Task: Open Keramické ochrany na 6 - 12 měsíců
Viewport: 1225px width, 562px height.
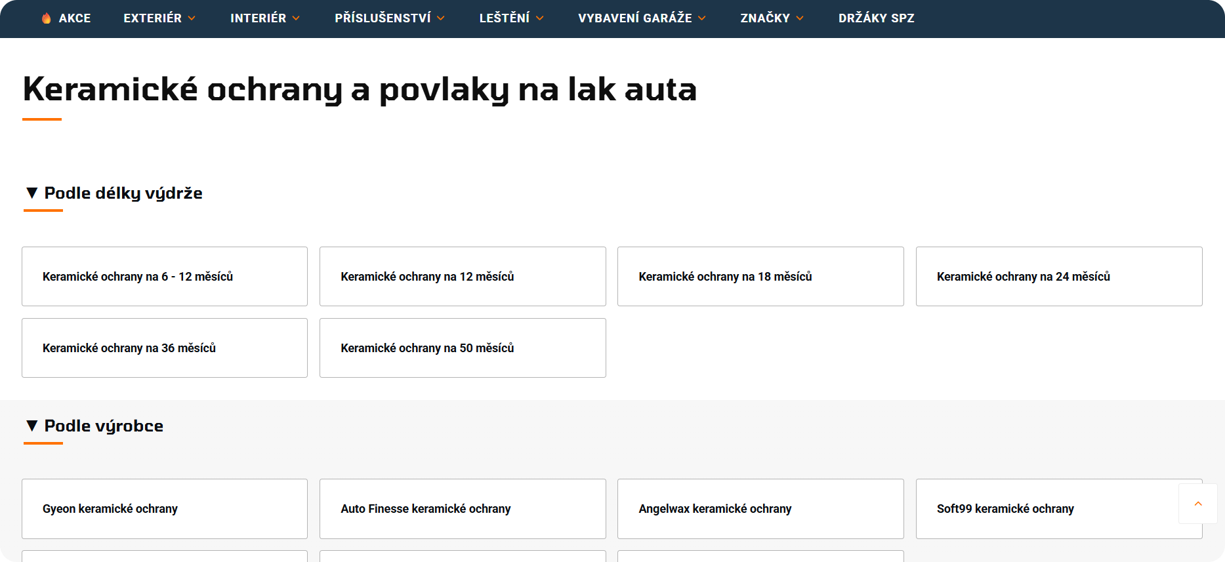Action: 165,276
